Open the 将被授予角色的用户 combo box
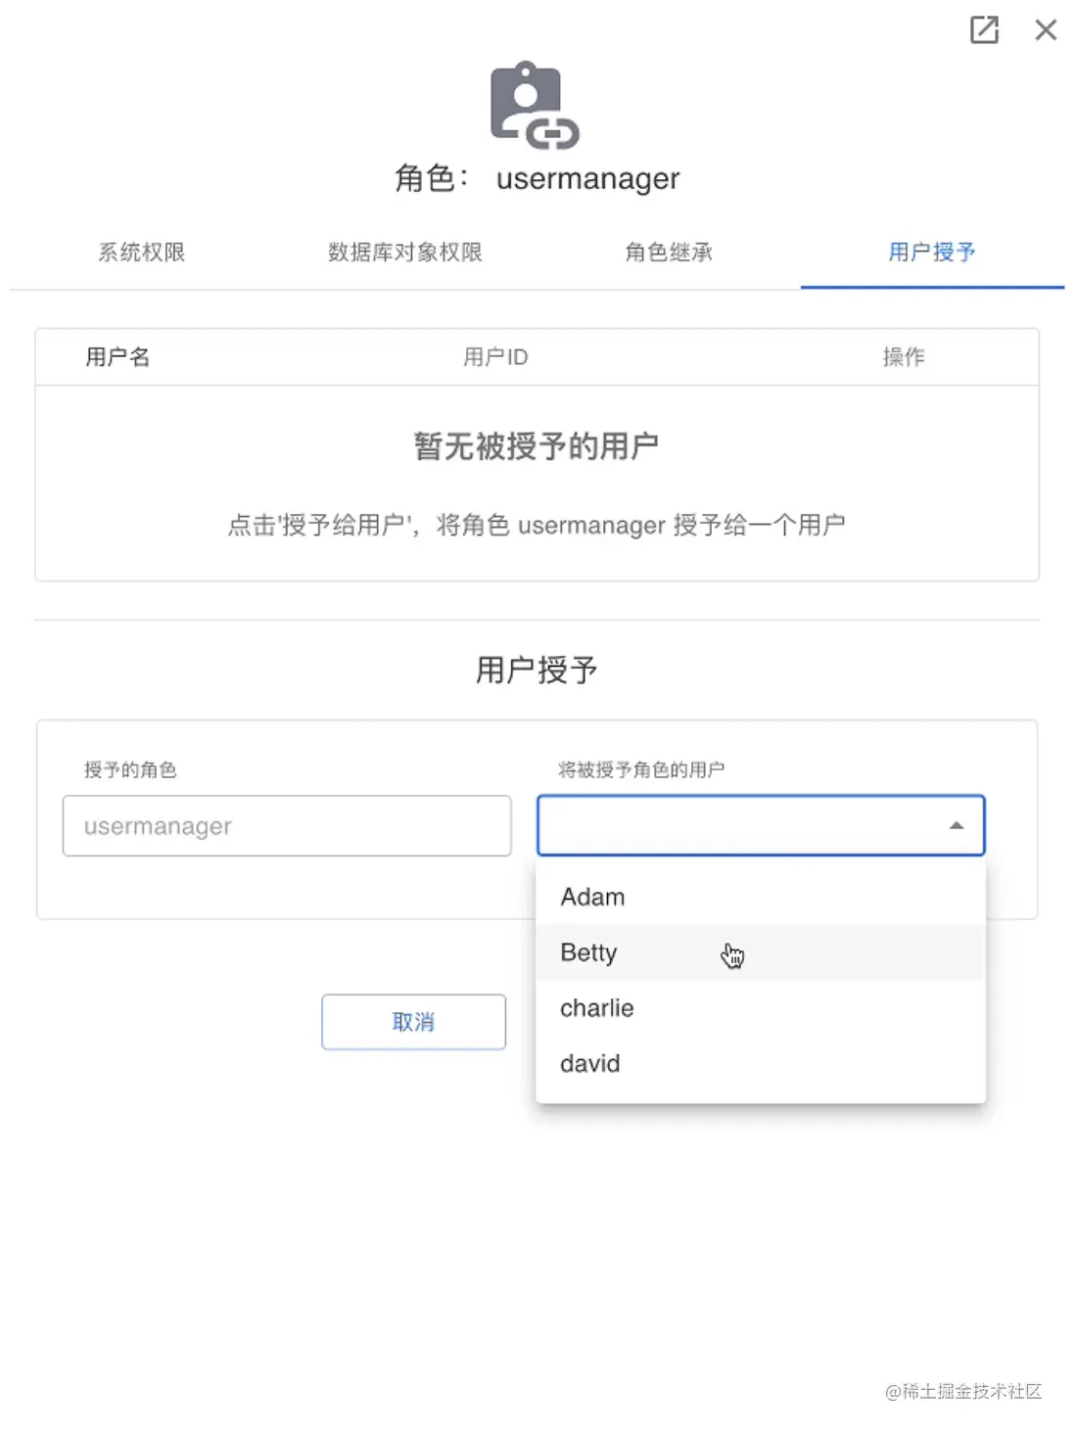The image size is (1075, 1434). 761,825
